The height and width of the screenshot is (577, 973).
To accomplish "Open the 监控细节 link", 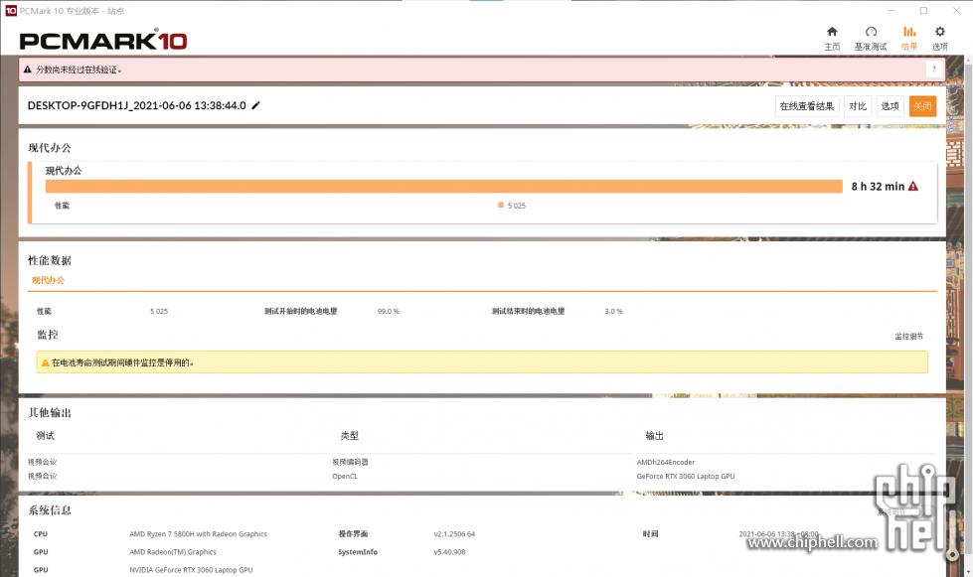I will [x=910, y=336].
